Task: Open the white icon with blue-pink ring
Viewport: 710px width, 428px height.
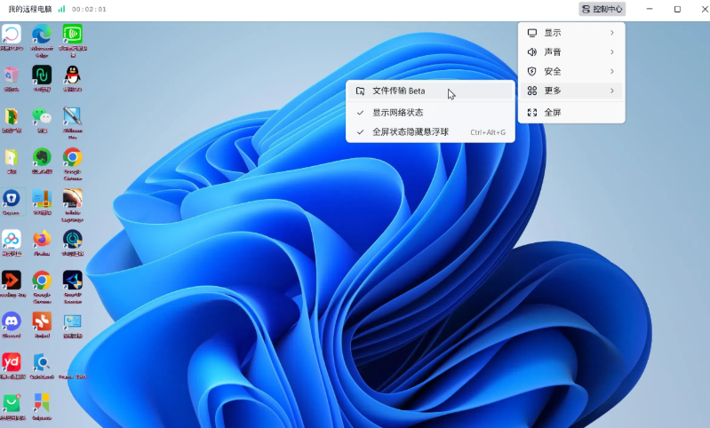Action: [x=12, y=35]
